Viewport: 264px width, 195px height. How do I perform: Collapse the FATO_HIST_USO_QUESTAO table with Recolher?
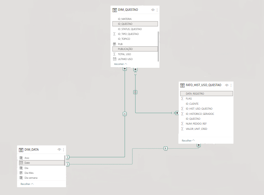coord(188,141)
